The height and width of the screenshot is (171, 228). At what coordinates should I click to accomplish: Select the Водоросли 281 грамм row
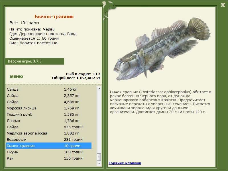pyautogui.click(x=49, y=139)
